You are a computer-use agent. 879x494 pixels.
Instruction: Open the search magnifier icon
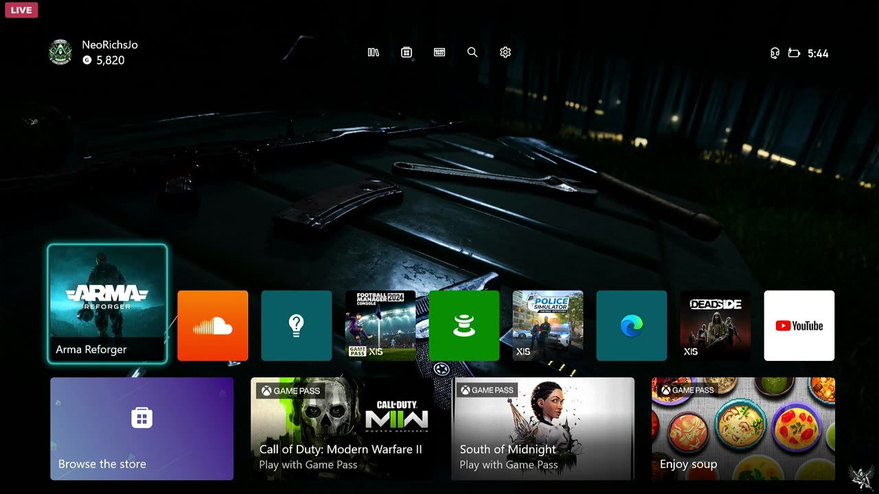pyautogui.click(x=472, y=52)
